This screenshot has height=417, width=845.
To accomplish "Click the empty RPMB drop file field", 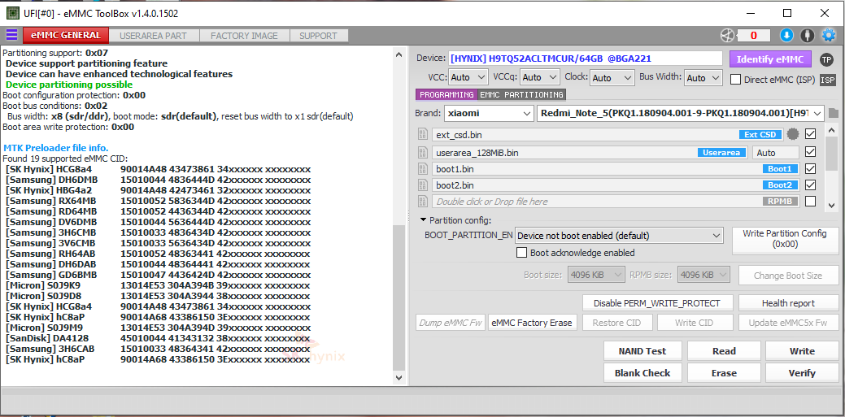I will point(616,201).
